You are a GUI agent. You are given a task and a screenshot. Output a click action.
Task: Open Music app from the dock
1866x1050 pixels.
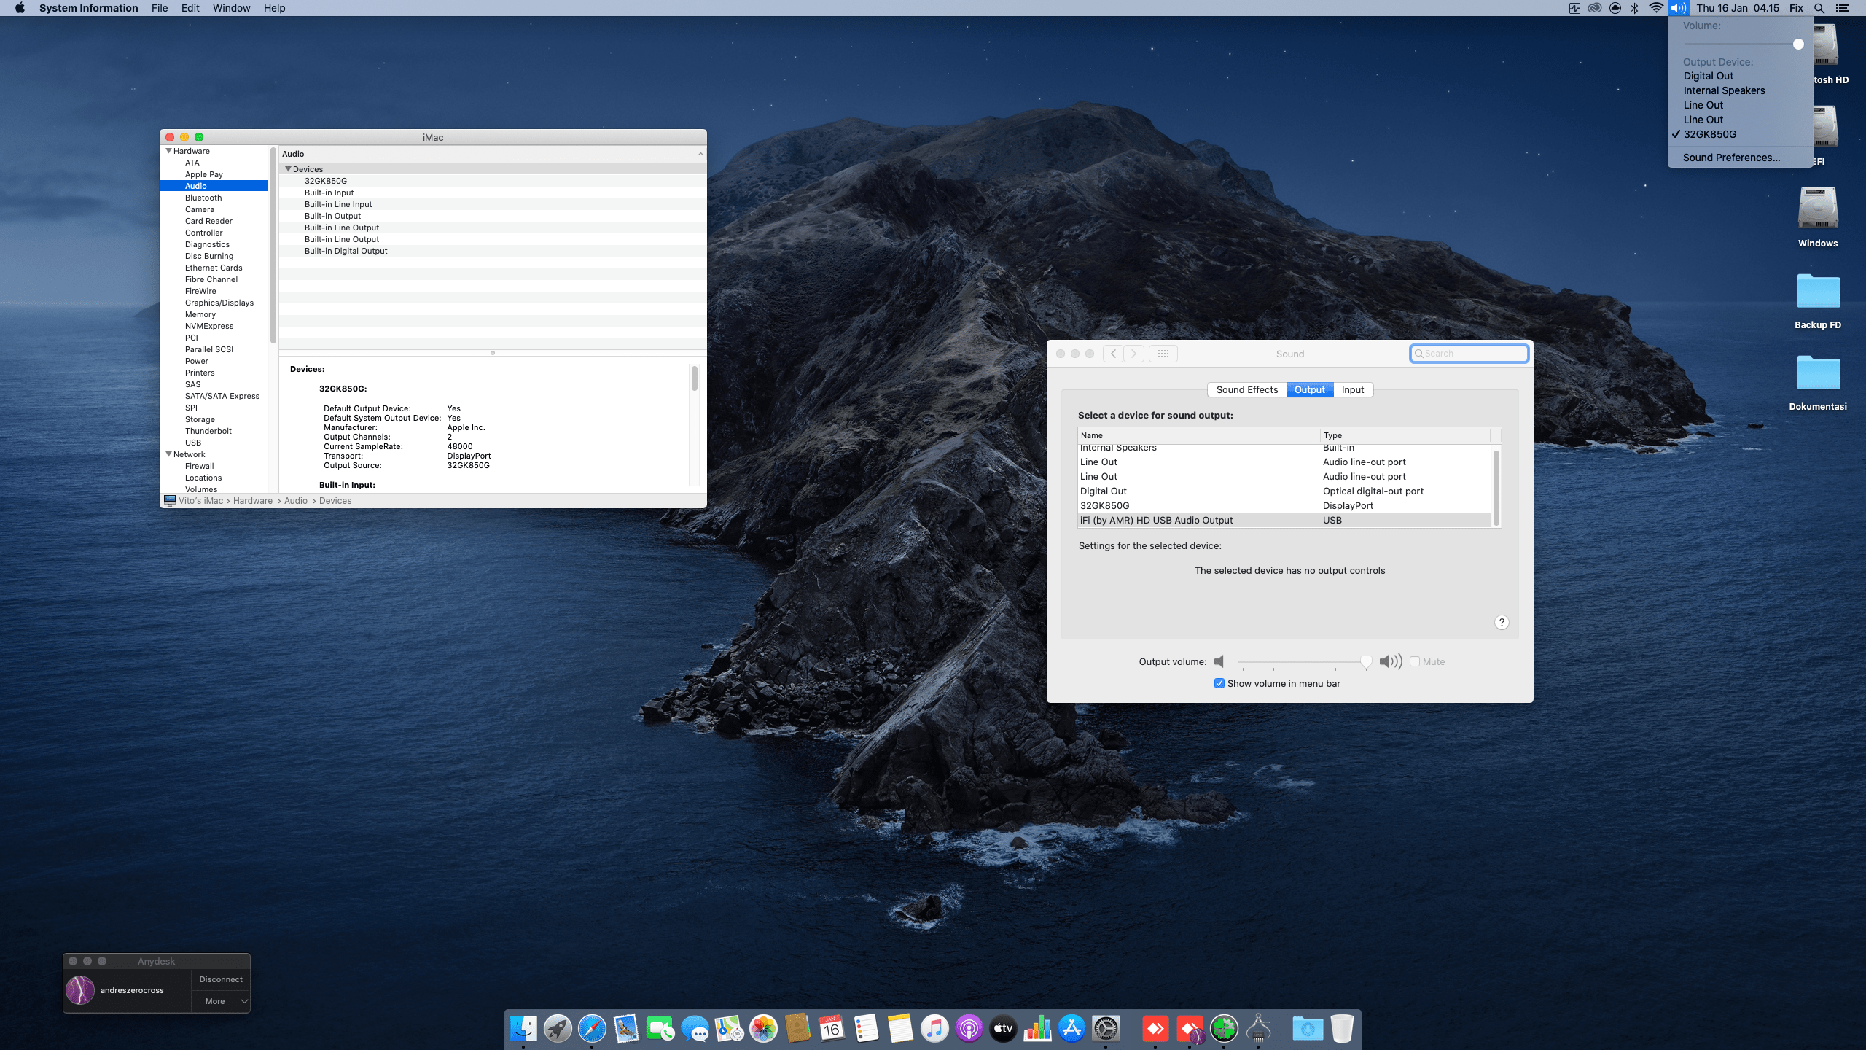[x=934, y=1029]
